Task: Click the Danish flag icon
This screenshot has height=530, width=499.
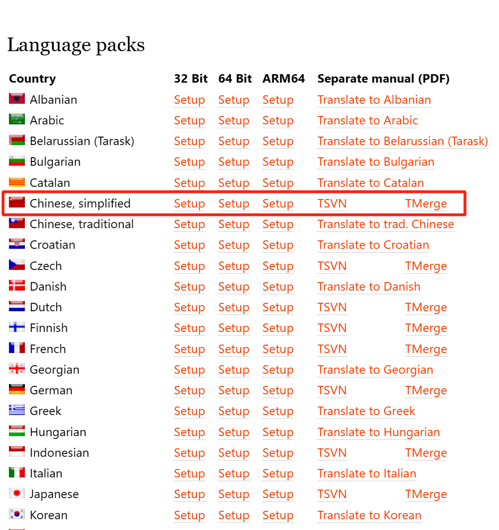Action: tap(17, 286)
